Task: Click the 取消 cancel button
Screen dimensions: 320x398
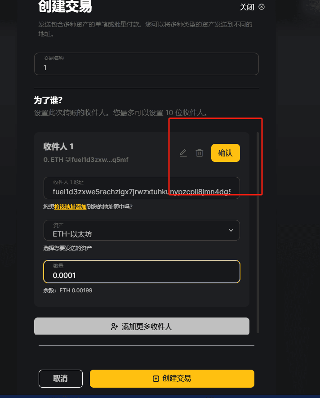Action: 61,379
